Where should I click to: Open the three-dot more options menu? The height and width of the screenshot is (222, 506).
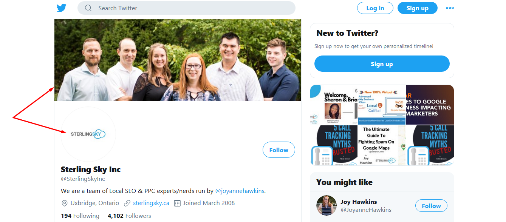pos(450,8)
